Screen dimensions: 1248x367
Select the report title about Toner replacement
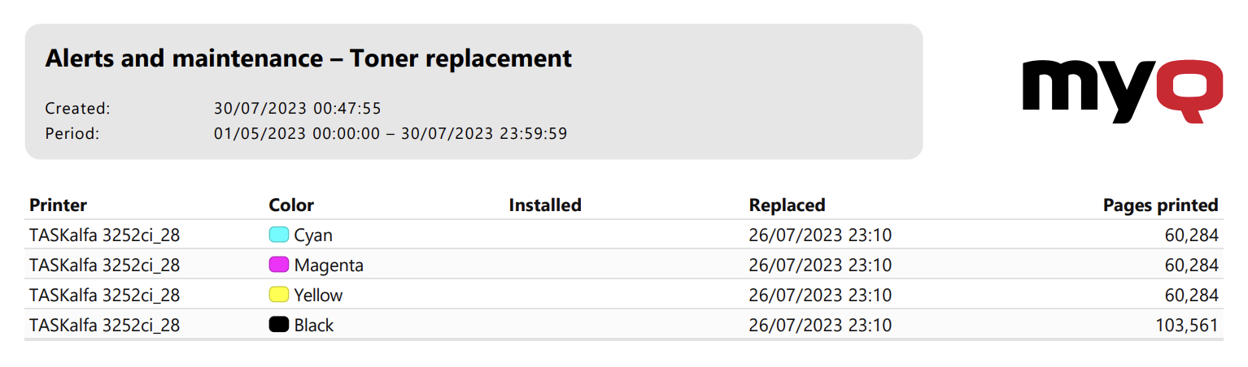308,58
